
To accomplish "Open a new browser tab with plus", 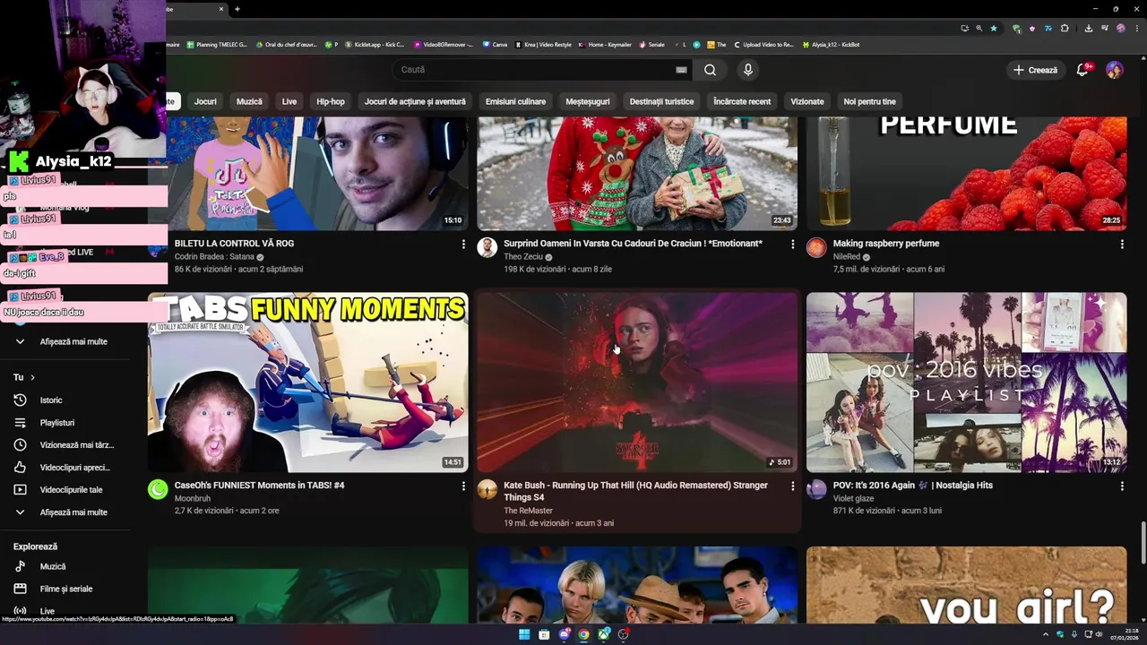I will [x=237, y=9].
